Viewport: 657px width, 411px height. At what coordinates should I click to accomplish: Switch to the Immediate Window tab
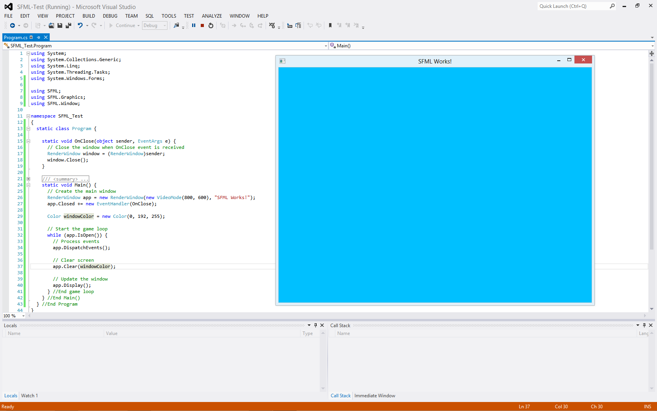coord(375,396)
